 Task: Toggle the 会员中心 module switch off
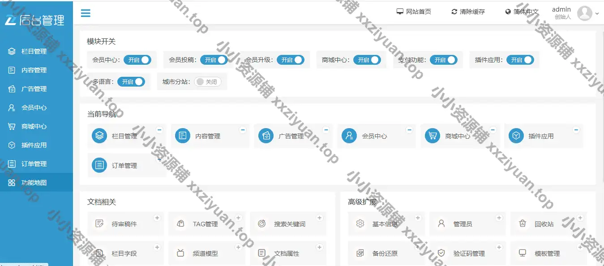coord(137,60)
